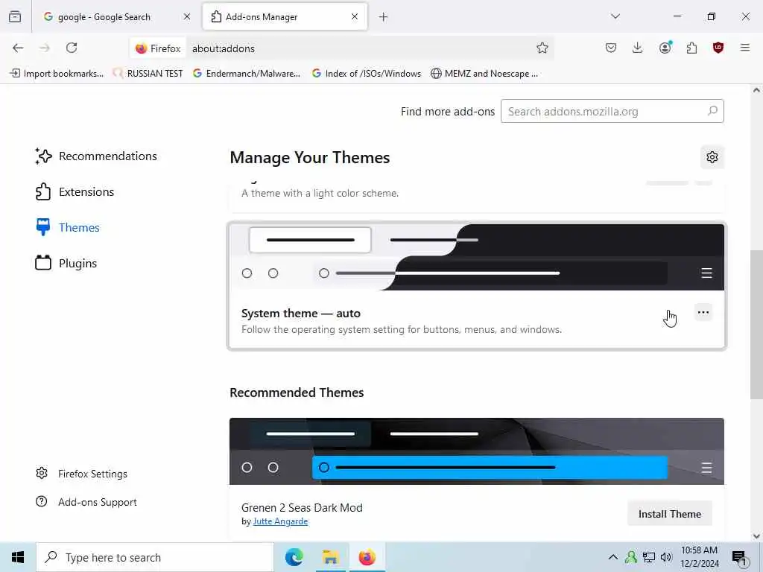
Task: Go back one page with the back arrow
Action: (x=18, y=48)
